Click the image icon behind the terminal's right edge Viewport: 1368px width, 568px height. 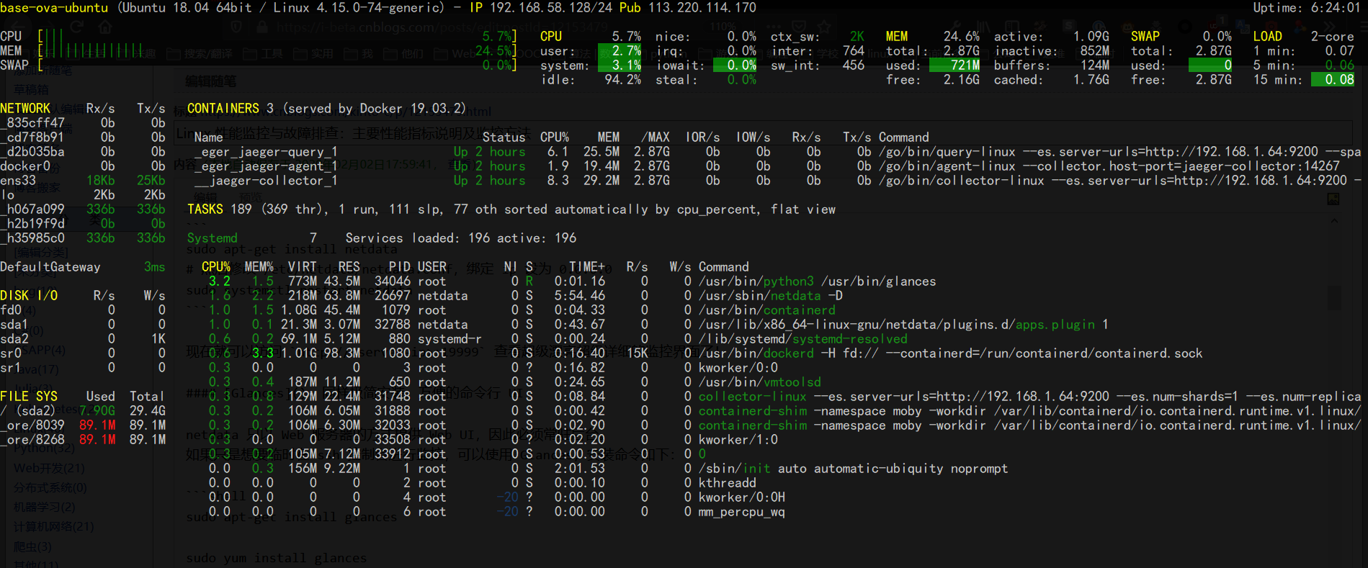pos(1333,199)
